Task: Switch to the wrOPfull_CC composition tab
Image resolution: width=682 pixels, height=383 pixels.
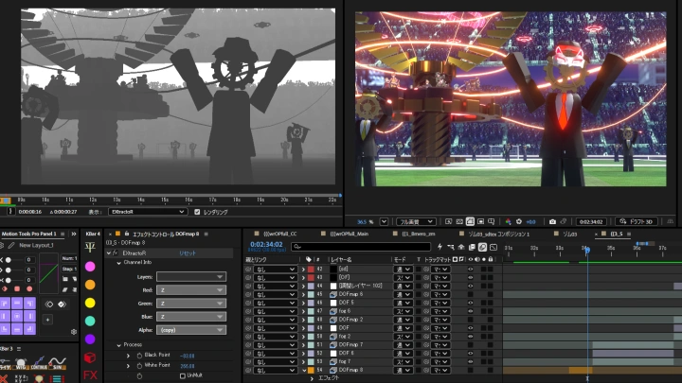Action: click(280, 235)
